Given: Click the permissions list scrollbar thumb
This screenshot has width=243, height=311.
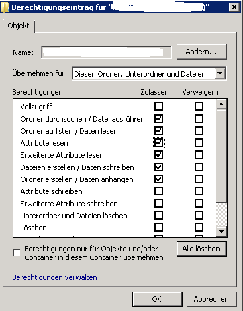Looking at the screenshot, I should [222, 156].
